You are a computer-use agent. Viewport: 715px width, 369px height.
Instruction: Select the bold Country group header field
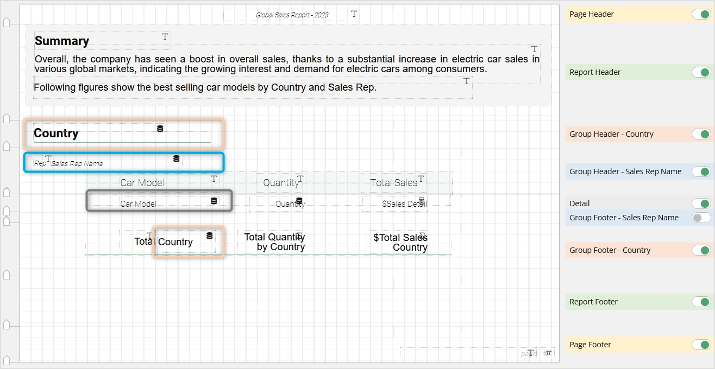point(99,133)
